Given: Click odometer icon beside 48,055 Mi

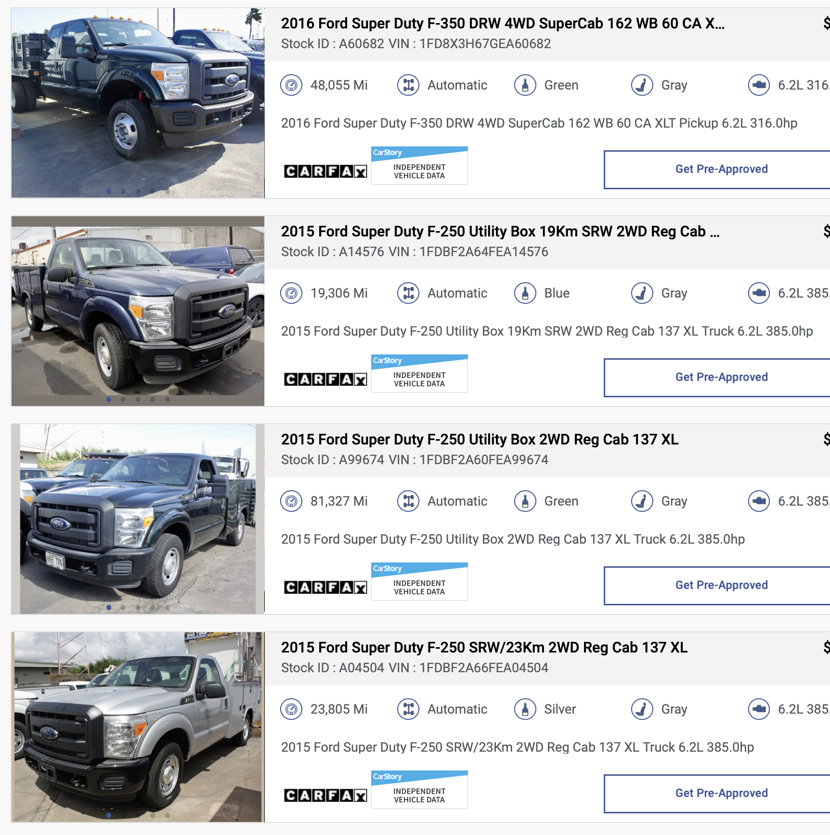Looking at the screenshot, I should click(x=291, y=85).
